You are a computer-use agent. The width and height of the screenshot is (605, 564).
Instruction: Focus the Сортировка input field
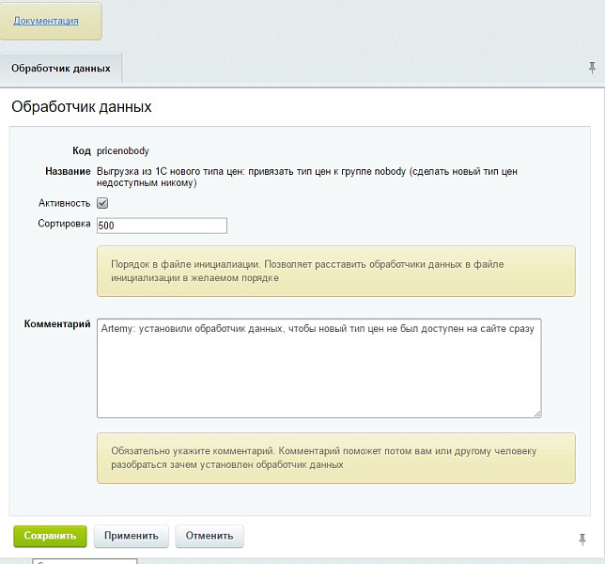(162, 226)
